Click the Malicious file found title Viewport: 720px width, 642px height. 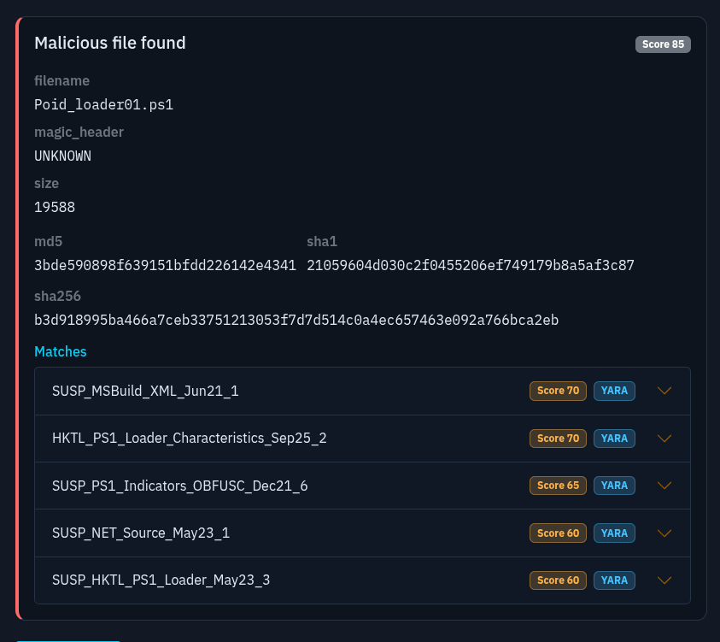click(109, 43)
